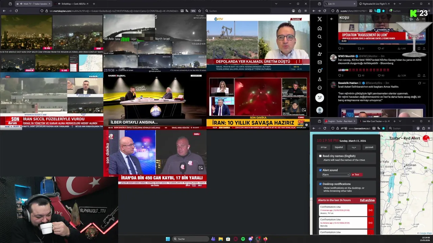The width and height of the screenshot is (433, 243).
Task: Open X messages envelope icon
Action: [320, 62]
